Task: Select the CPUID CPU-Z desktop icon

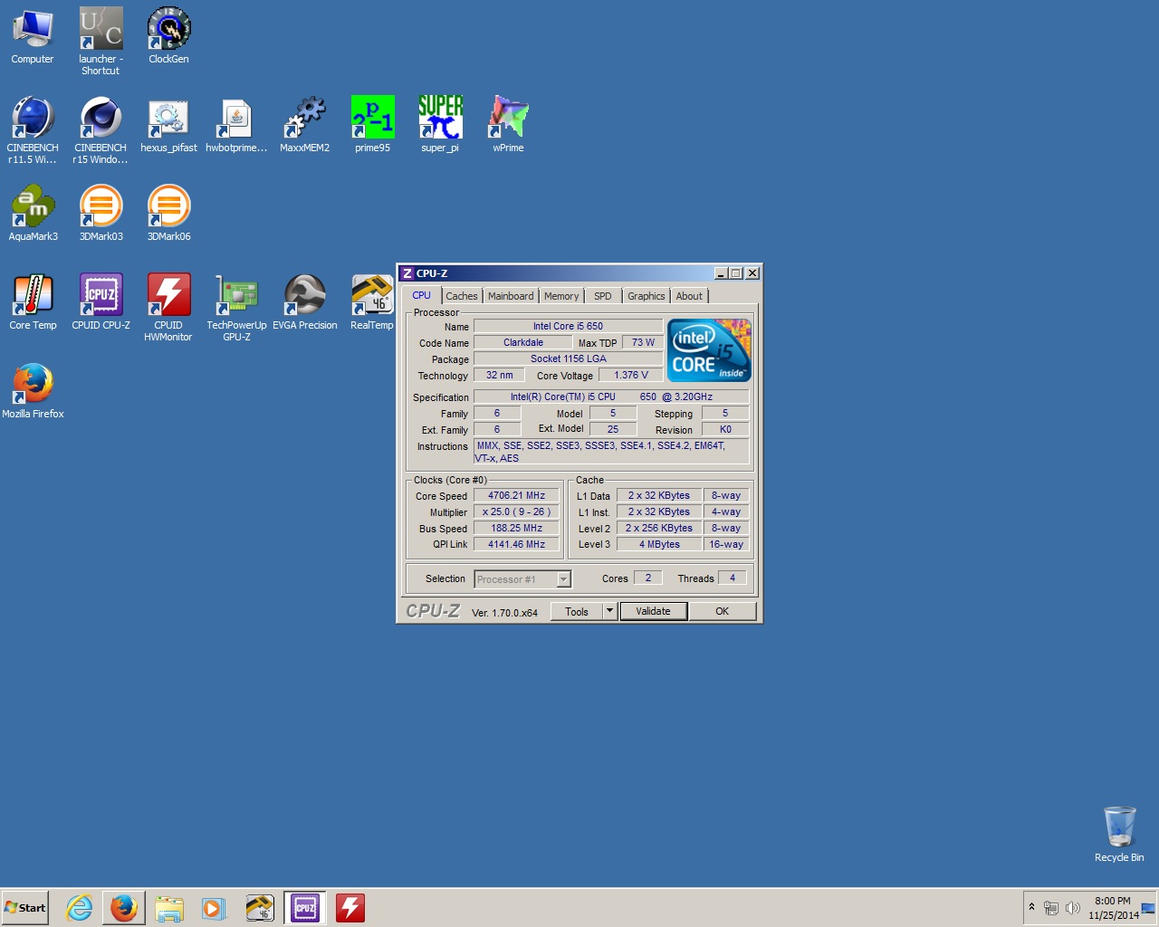Action: [101, 302]
